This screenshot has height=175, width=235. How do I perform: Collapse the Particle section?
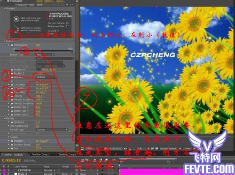tap(5, 118)
